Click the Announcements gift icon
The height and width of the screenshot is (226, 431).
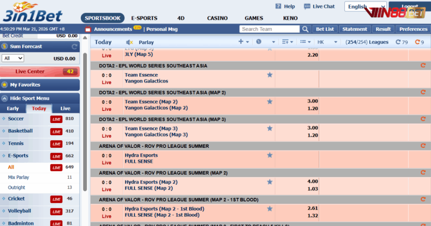click(88, 29)
